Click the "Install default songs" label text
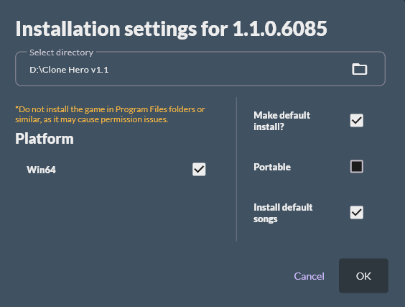 tap(283, 213)
